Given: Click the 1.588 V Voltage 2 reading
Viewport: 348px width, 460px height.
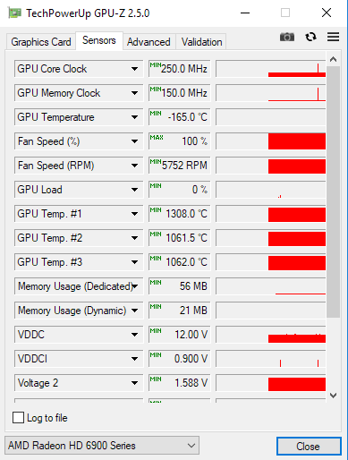Looking at the screenshot, I should pyautogui.click(x=180, y=383).
